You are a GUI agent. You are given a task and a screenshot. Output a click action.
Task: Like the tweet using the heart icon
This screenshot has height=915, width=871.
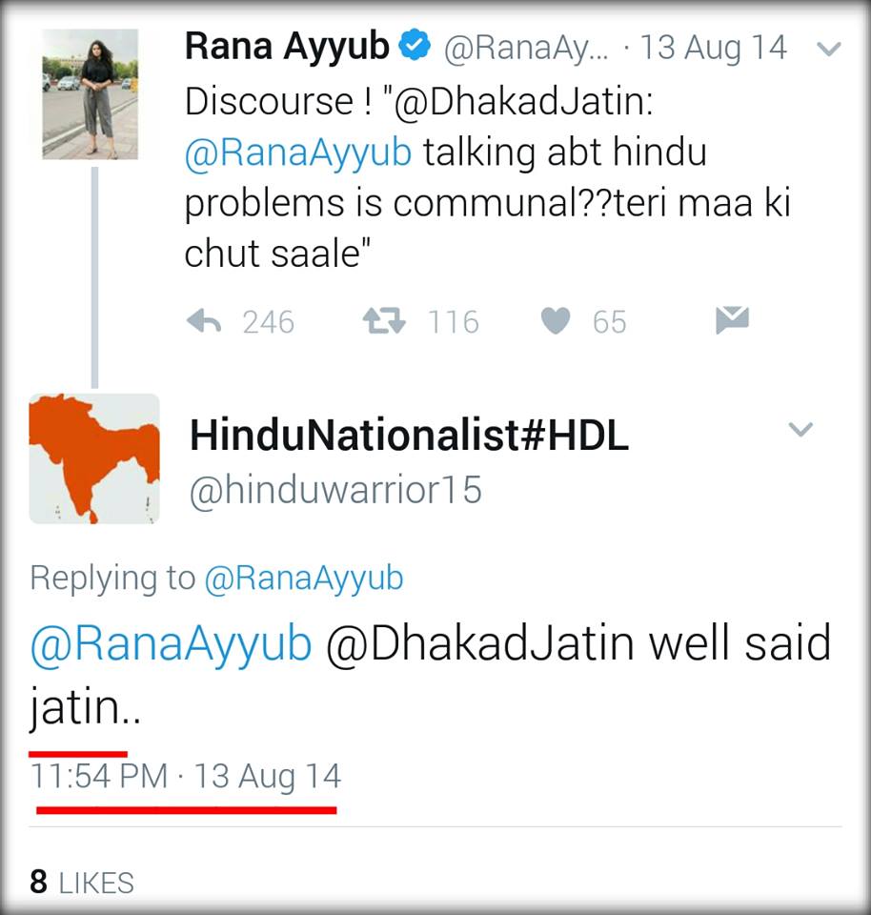pos(556,321)
